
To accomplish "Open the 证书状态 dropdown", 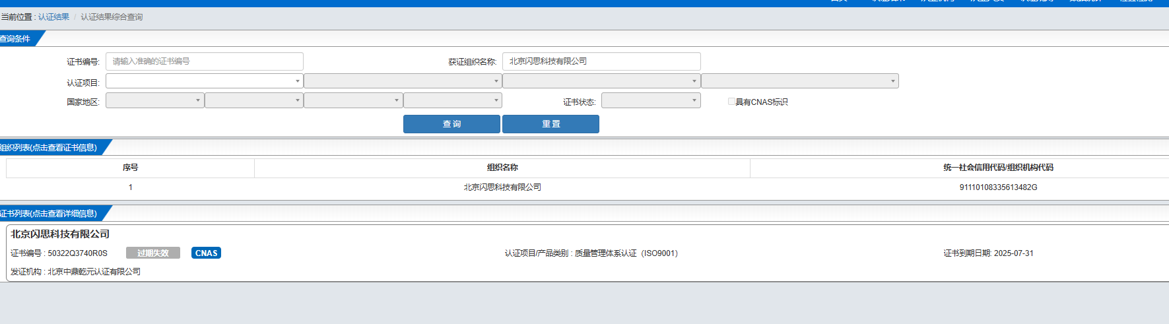I will (x=651, y=100).
